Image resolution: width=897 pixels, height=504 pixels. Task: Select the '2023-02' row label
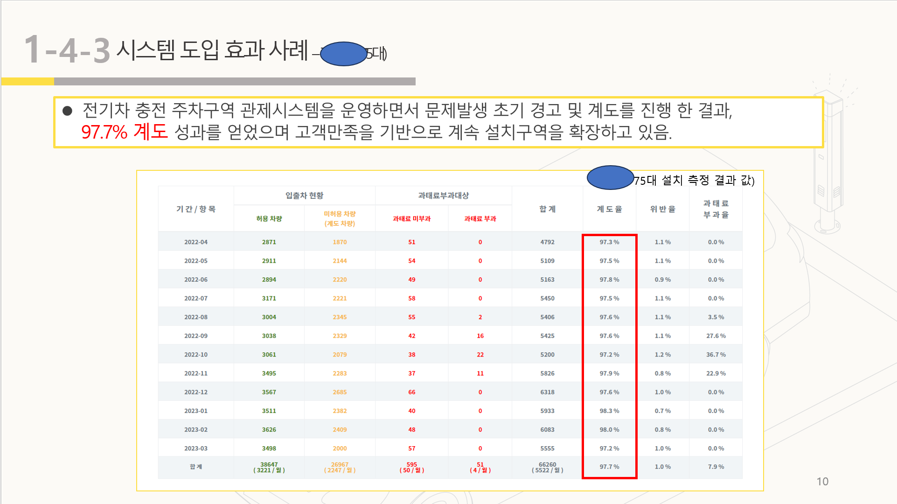click(196, 430)
